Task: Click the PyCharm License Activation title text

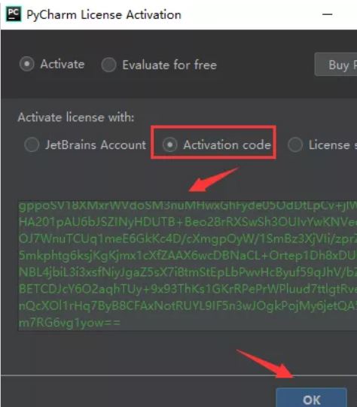Action: [x=104, y=14]
